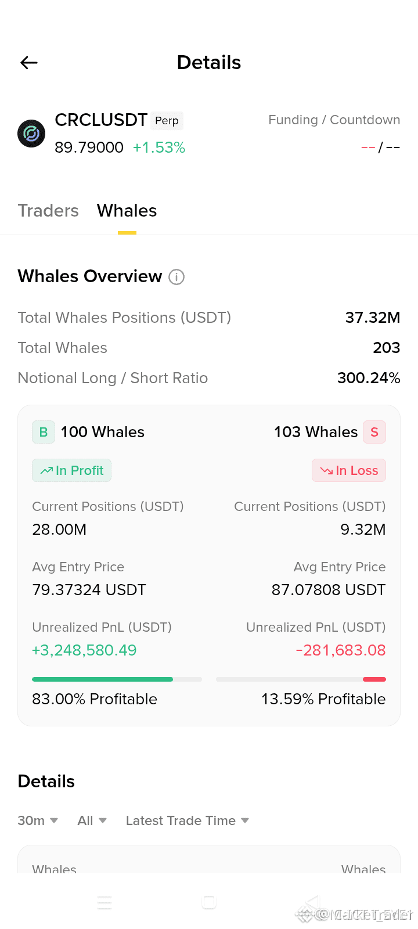Expand the Latest Trade Time sort dropdown
The height and width of the screenshot is (929, 418).
pos(188,820)
